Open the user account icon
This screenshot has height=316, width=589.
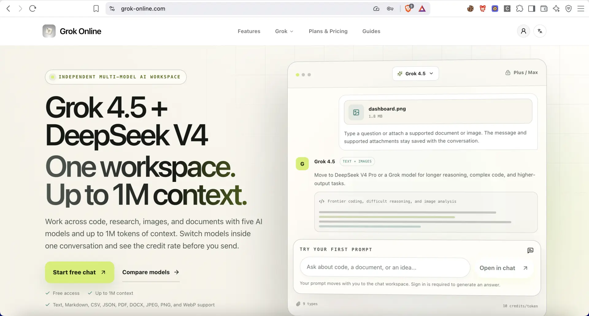click(523, 31)
